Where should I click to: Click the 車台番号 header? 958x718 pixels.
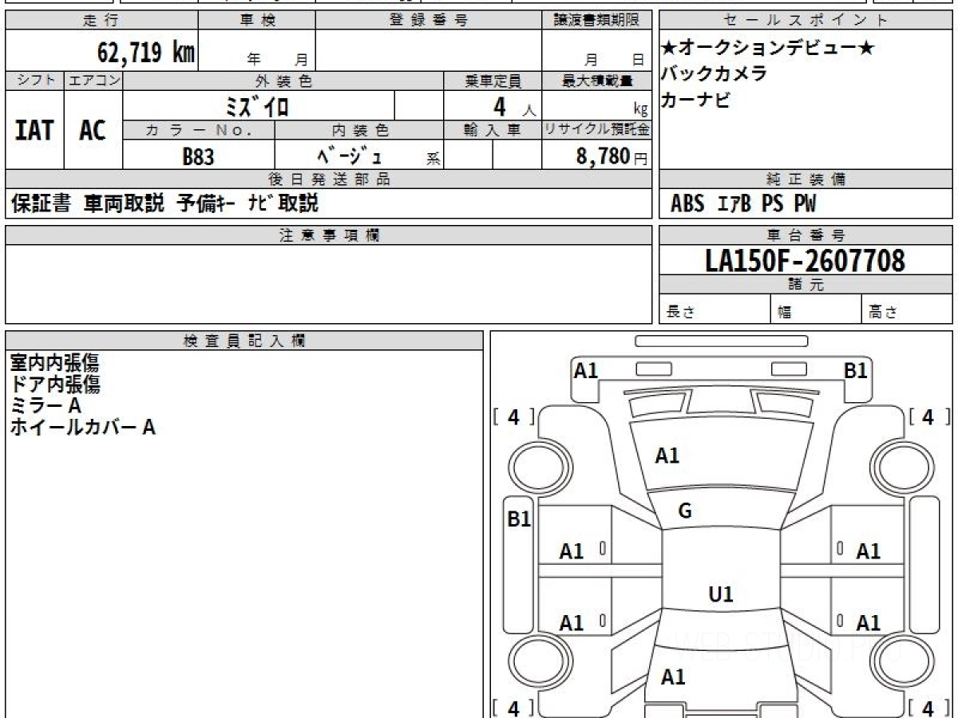click(x=806, y=235)
